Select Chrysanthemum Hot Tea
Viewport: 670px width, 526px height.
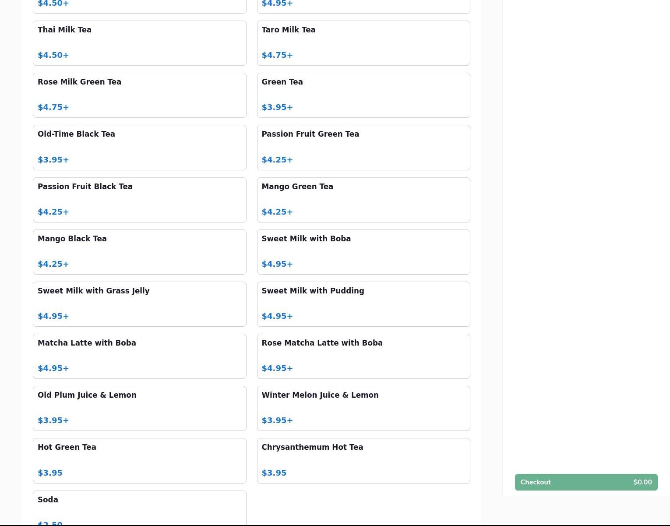[x=363, y=460]
